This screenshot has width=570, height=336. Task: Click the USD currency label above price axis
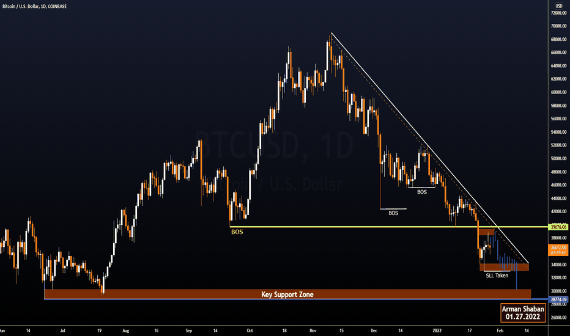(559, 6)
